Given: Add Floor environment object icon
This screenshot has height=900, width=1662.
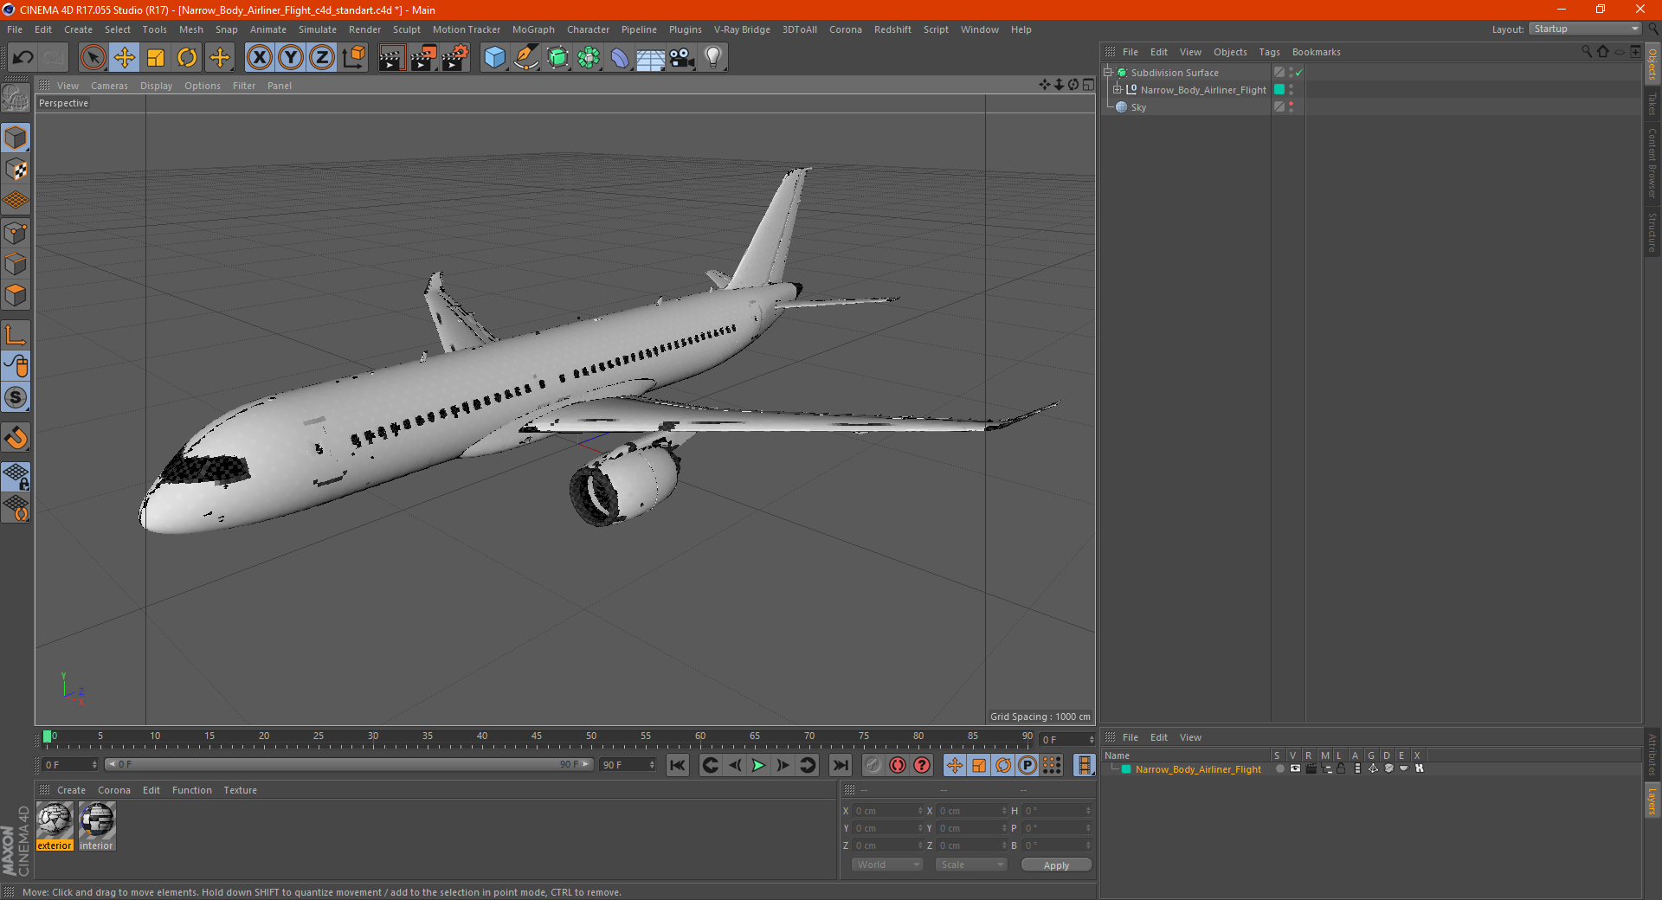Looking at the screenshot, I should (650, 58).
